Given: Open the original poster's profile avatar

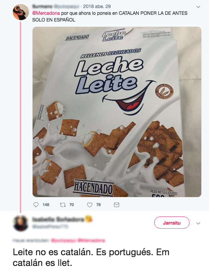Looking at the screenshot, I should click(20, 12).
